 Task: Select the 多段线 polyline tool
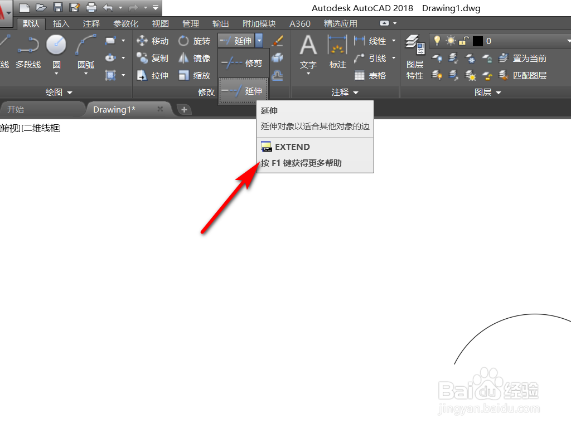tap(28, 52)
